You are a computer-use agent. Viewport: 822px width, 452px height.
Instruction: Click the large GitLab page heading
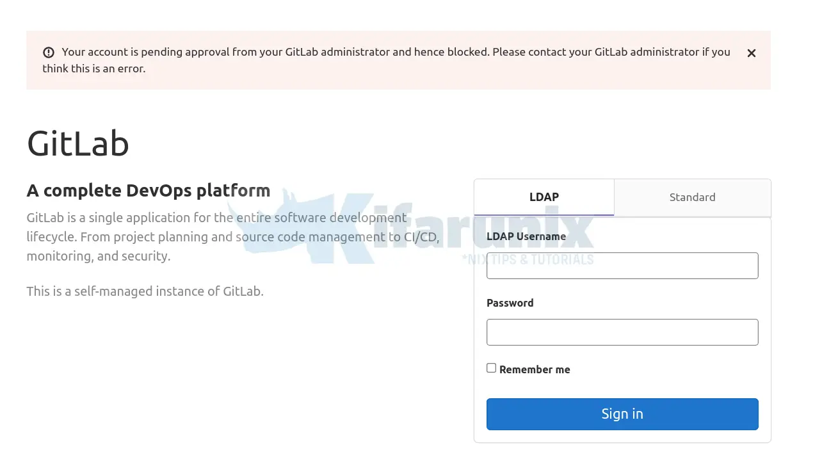tap(78, 143)
